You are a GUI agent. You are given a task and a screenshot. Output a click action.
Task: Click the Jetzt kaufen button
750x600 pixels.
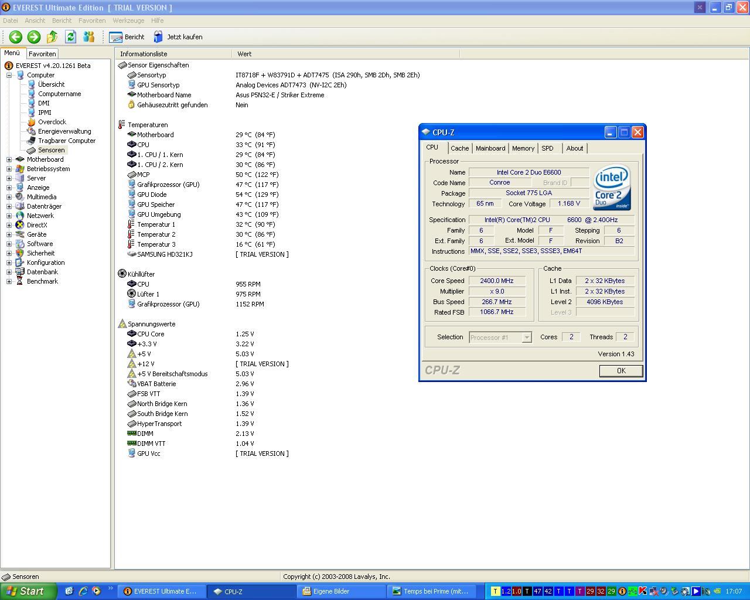(x=178, y=37)
